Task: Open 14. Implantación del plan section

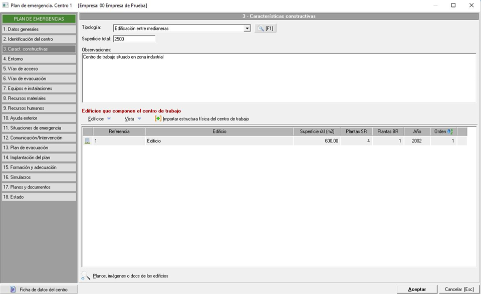Action: (39, 157)
